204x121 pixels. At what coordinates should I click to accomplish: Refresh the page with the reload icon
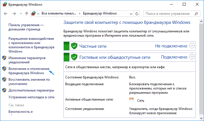tap(137, 14)
